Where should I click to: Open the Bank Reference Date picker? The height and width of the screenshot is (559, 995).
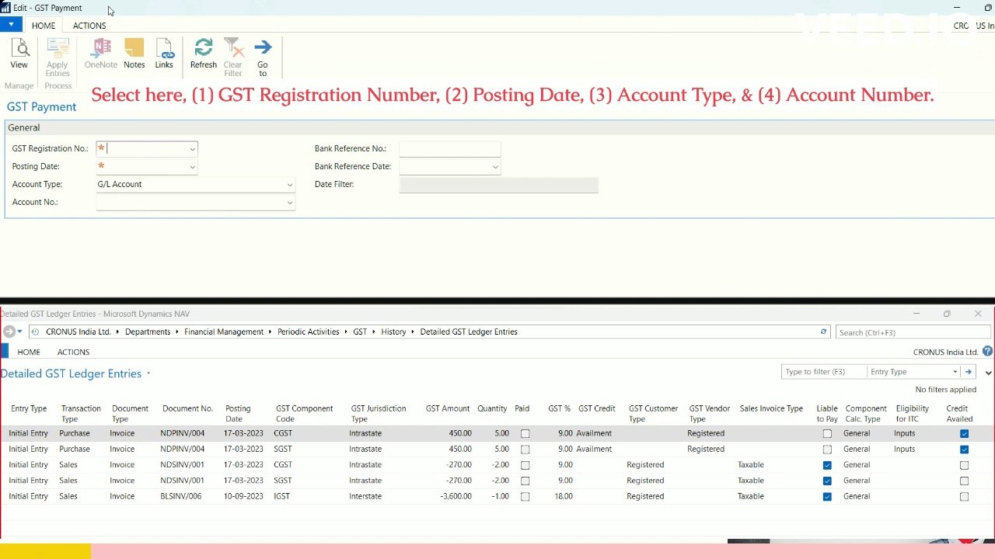pos(495,166)
